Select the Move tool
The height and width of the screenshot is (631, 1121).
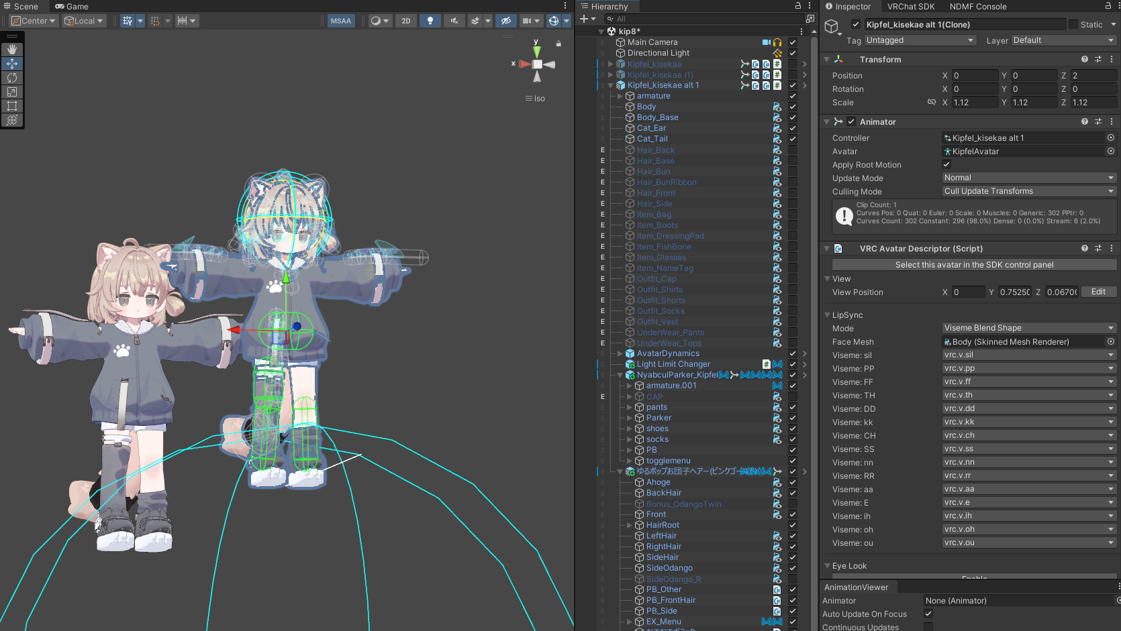12,64
